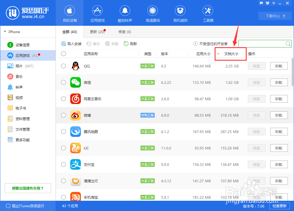294x211 pixels.
Task: Click the skin shirt icon in title bar
Action: pos(268,3)
